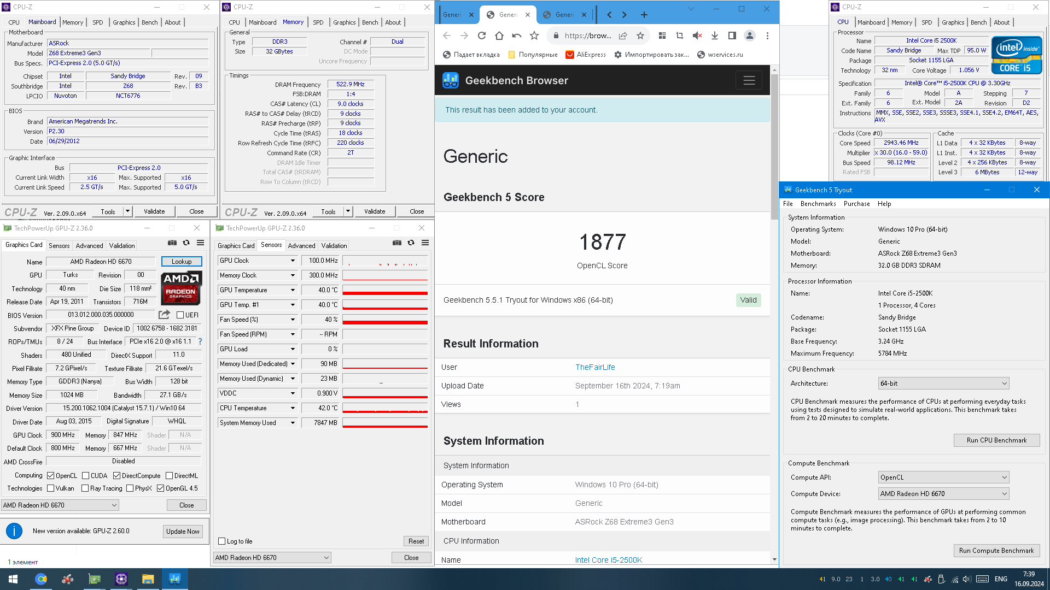1050x590 pixels.
Task: Open Windows Start menu
Action: pyautogui.click(x=13, y=579)
